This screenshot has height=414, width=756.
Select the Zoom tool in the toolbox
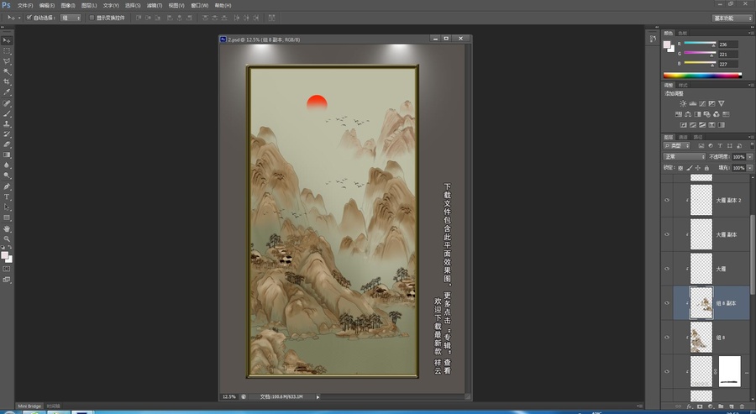(7, 239)
